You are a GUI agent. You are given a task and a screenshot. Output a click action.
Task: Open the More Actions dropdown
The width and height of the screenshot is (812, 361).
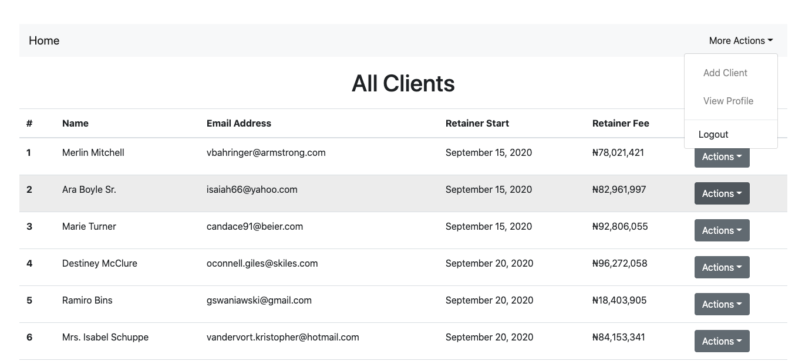click(x=741, y=40)
